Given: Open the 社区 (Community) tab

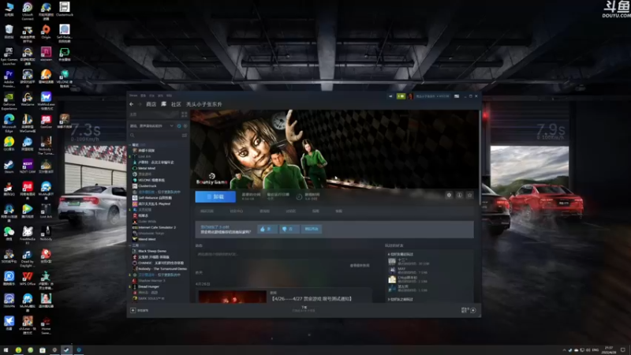Looking at the screenshot, I should click(176, 104).
